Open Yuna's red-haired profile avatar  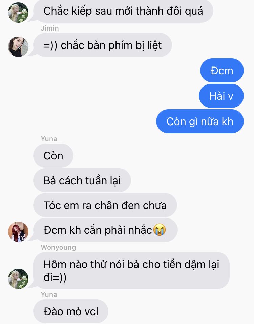pos(18,232)
